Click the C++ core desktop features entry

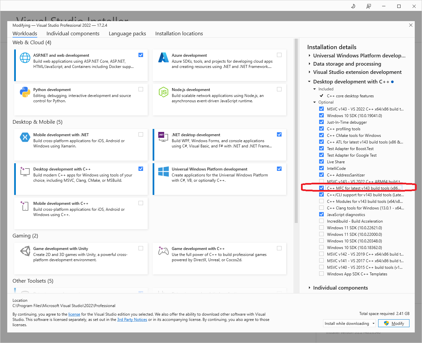(350, 96)
